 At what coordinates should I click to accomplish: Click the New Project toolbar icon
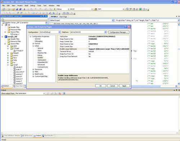click(x=4, y=9)
